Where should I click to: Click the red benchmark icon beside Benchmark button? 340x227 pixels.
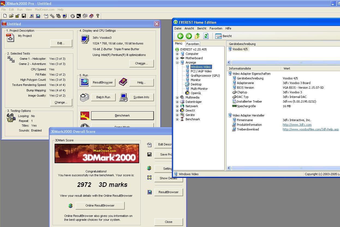(85, 115)
